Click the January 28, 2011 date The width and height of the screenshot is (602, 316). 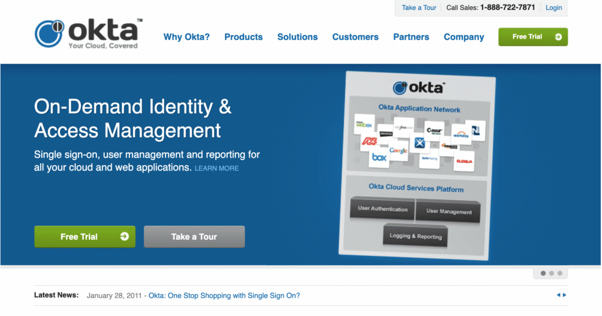pos(114,295)
